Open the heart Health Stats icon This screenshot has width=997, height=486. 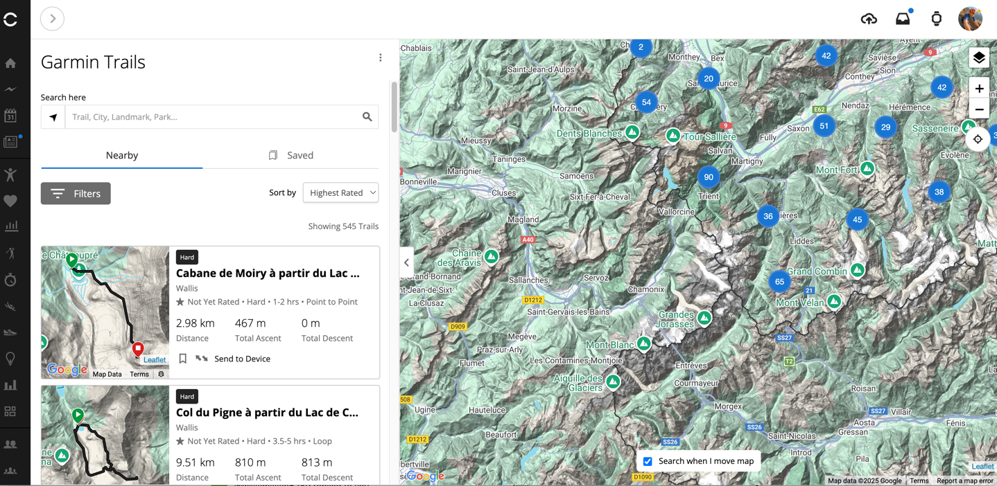[x=10, y=201]
